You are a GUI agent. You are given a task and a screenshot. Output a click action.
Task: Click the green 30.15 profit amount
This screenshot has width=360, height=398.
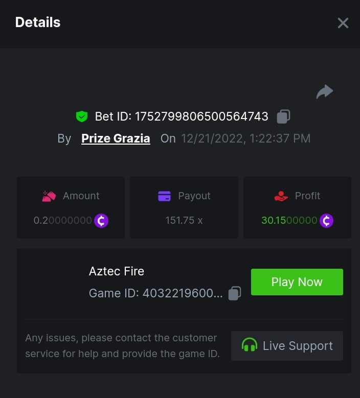point(289,220)
